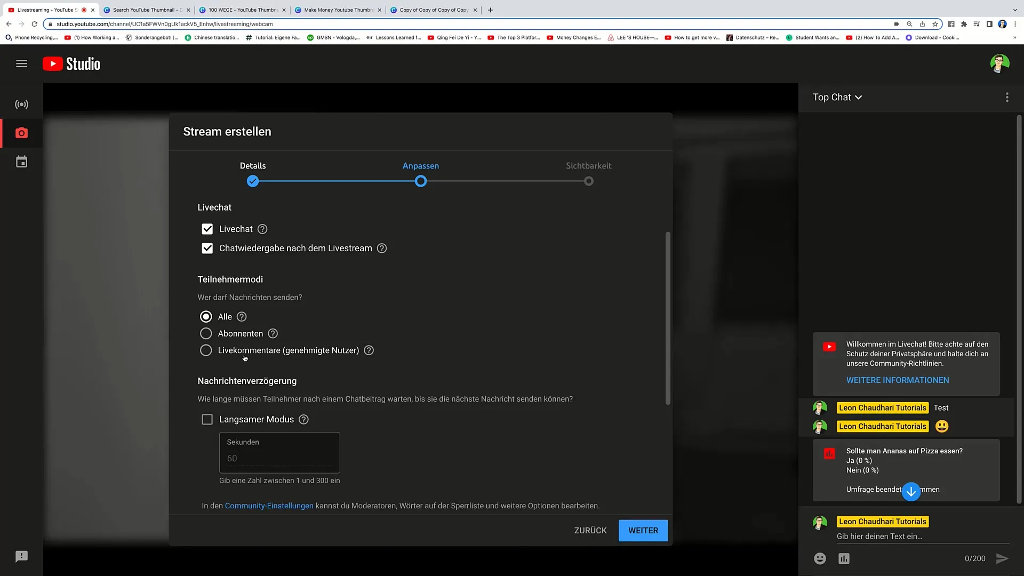Click the help icon next to Alle
The width and height of the screenshot is (1024, 576).
(x=242, y=317)
